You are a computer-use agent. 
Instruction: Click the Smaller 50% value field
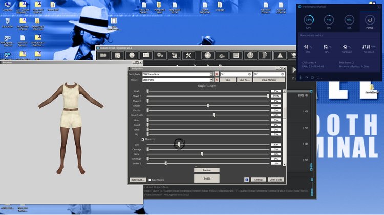click(x=276, y=106)
